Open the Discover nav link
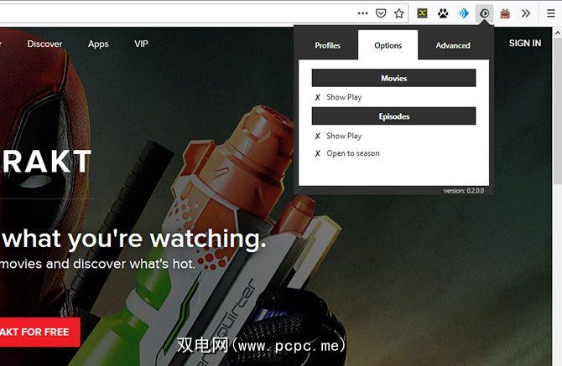Viewport: 562px width, 366px height. click(44, 44)
